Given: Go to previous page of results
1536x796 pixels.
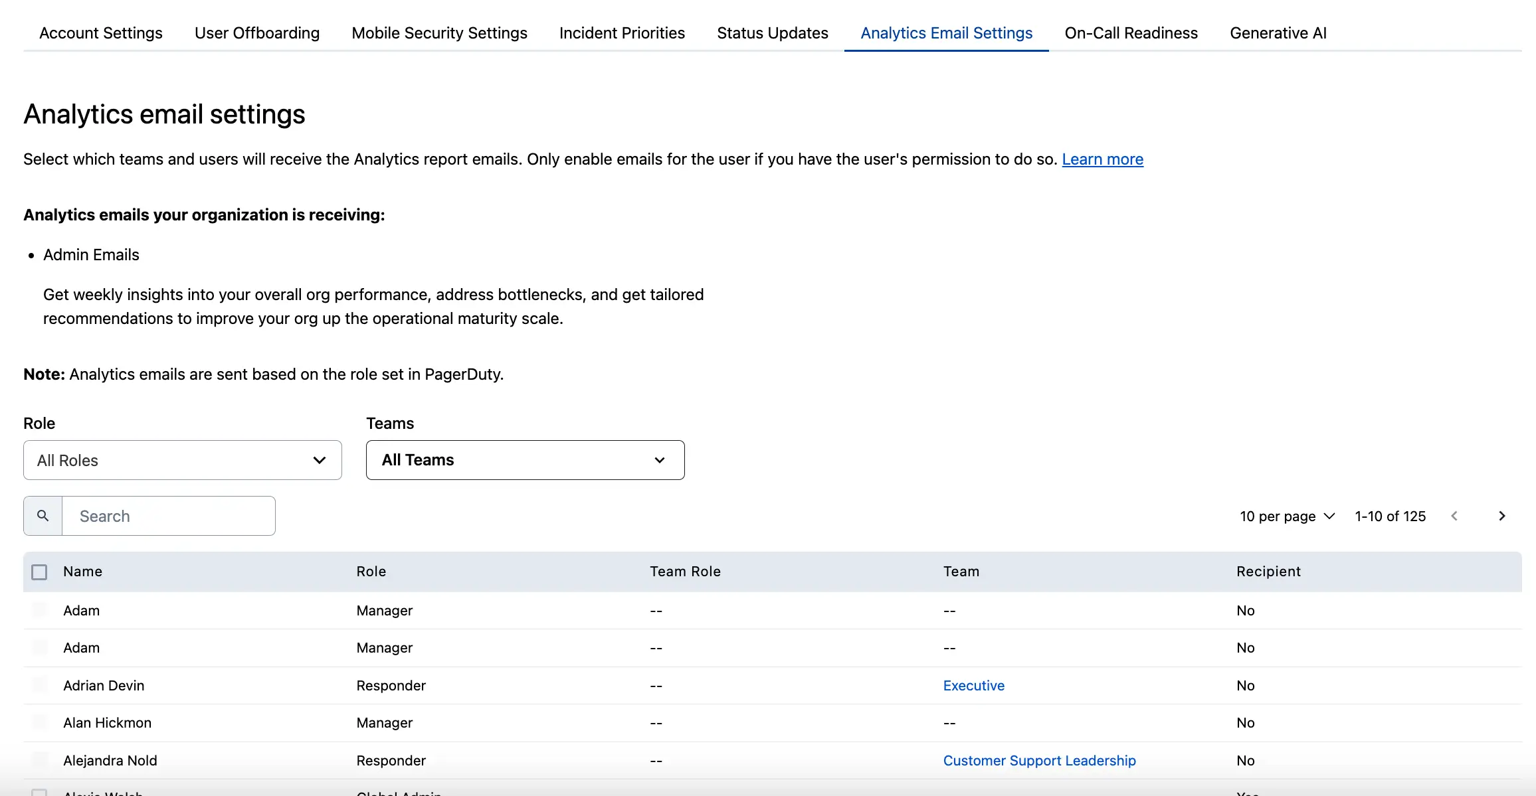Looking at the screenshot, I should 1454,516.
